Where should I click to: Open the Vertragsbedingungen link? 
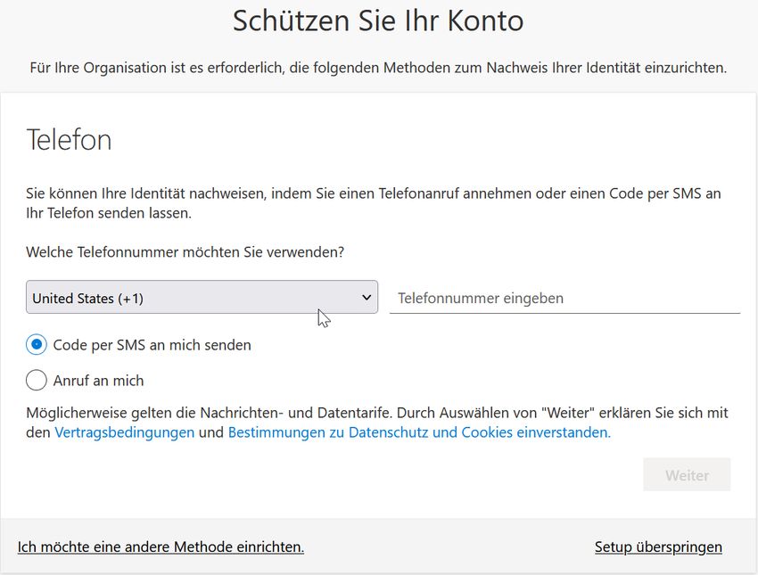pyautogui.click(x=124, y=432)
